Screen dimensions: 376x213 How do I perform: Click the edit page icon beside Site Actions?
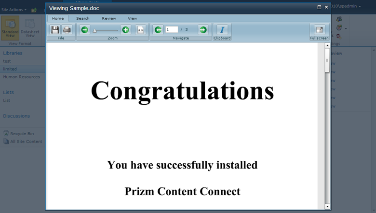34,10
